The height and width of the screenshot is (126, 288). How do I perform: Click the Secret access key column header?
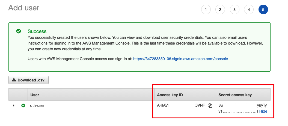coord(235,95)
